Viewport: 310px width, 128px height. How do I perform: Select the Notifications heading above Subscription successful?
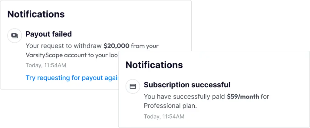coord(154,65)
